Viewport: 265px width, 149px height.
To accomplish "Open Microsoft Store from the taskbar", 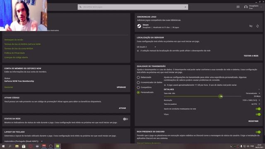I will [x=24, y=146].
